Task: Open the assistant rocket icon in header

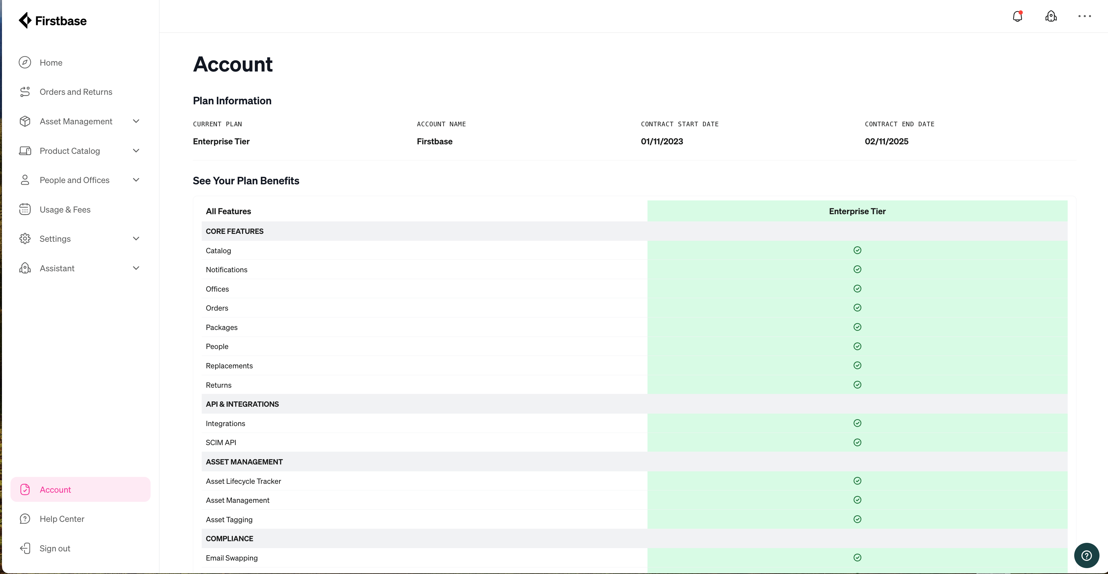Action: point(1051,16)
